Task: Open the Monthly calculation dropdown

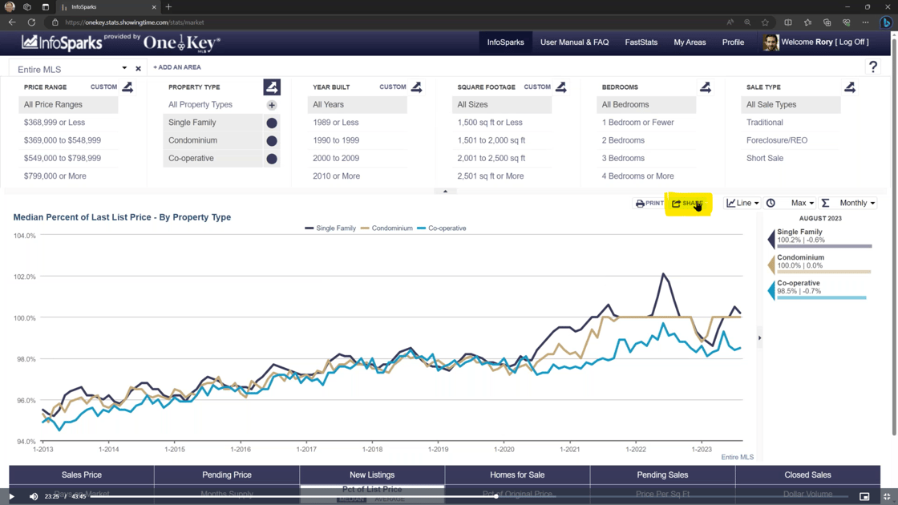Action: [x=857, y=203]
